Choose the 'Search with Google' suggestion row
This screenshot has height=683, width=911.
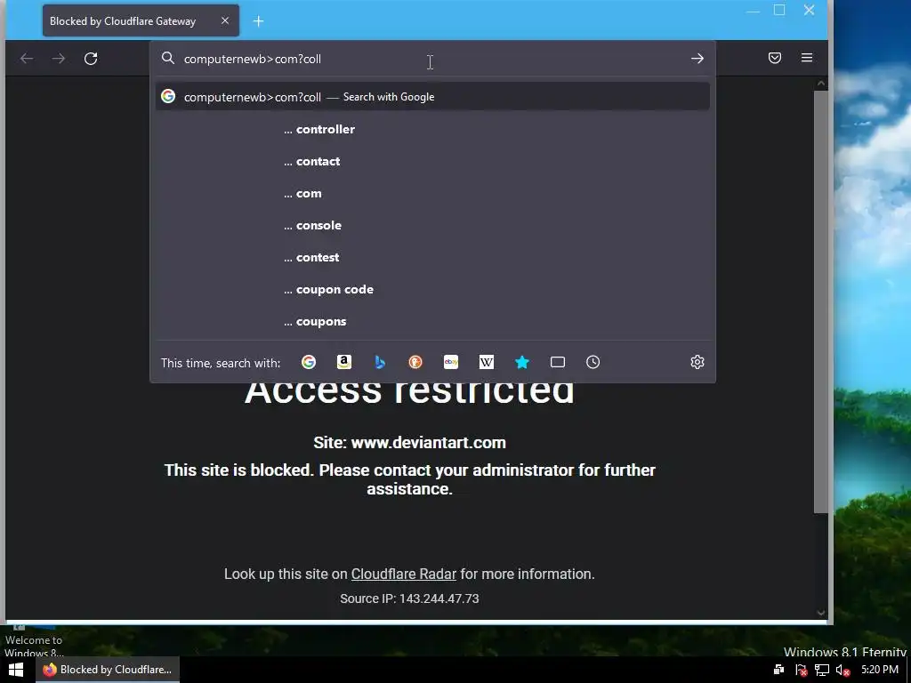pyautogui.click(x=432, y=96)
